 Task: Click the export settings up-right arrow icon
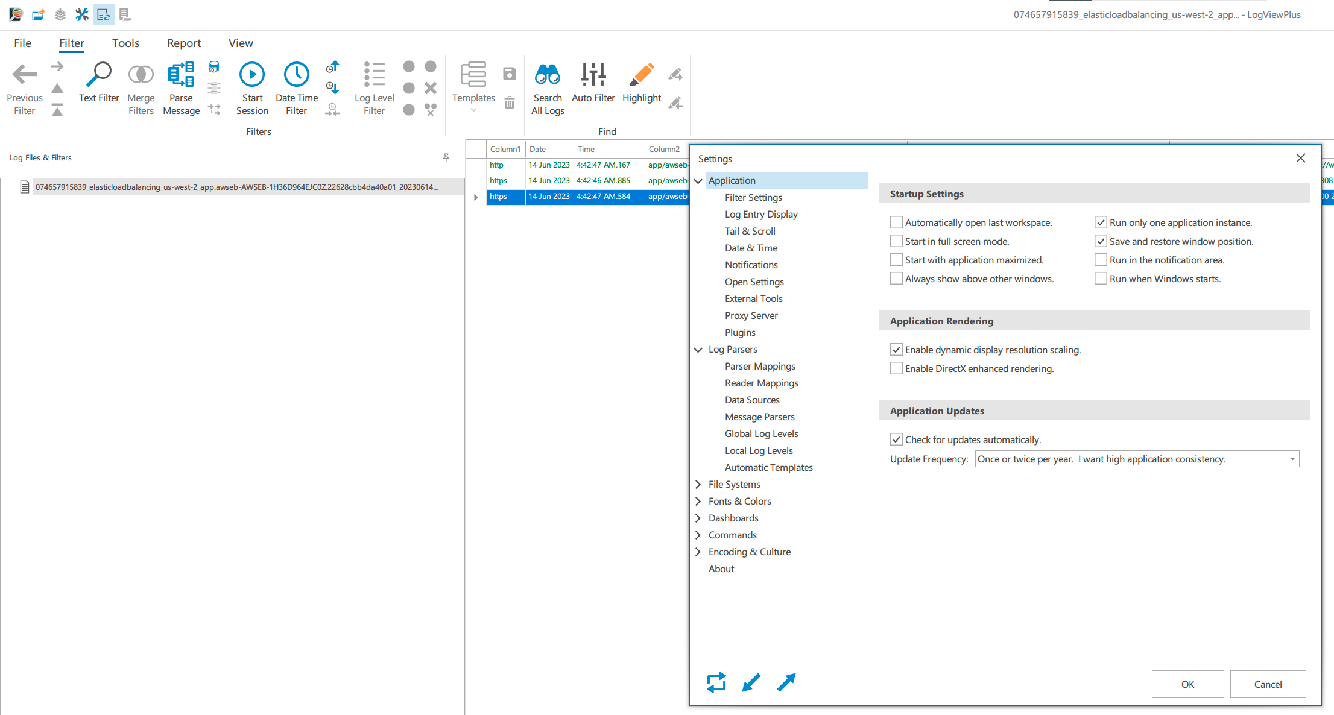[786, 682]
